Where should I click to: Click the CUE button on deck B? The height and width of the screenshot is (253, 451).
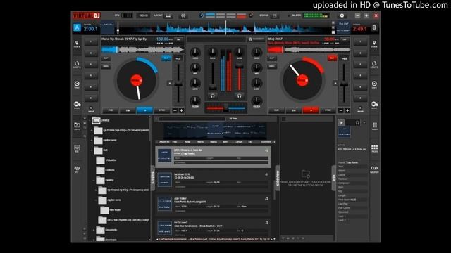tap(276, 110)
